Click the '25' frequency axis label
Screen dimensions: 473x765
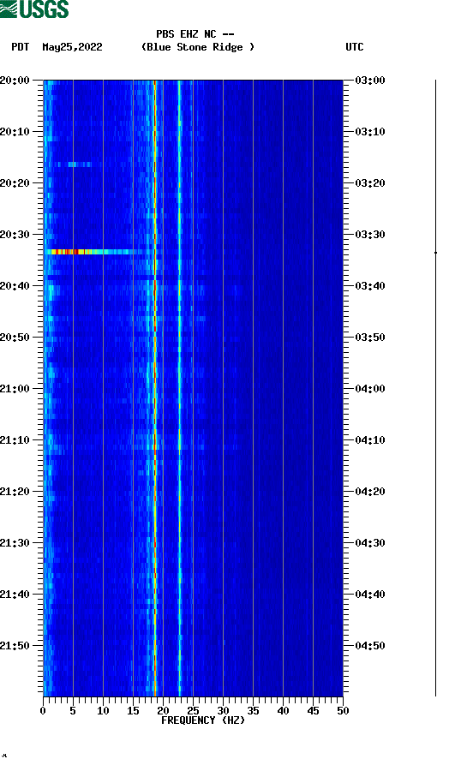[x=193, y=711]
